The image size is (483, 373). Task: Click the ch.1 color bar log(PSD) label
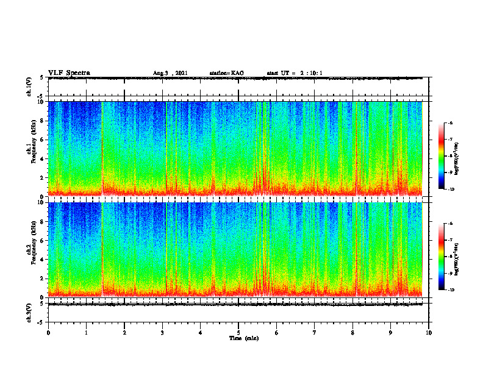457,158
